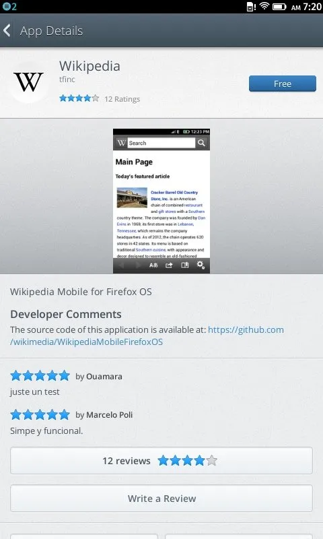Tap the Wi-Fi status icon
The height and width of the screenshot is (539, 323).
(264, 6)
